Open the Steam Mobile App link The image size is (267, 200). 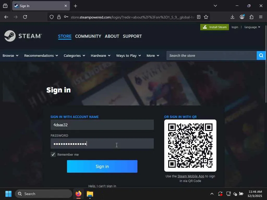coord(191,176)
